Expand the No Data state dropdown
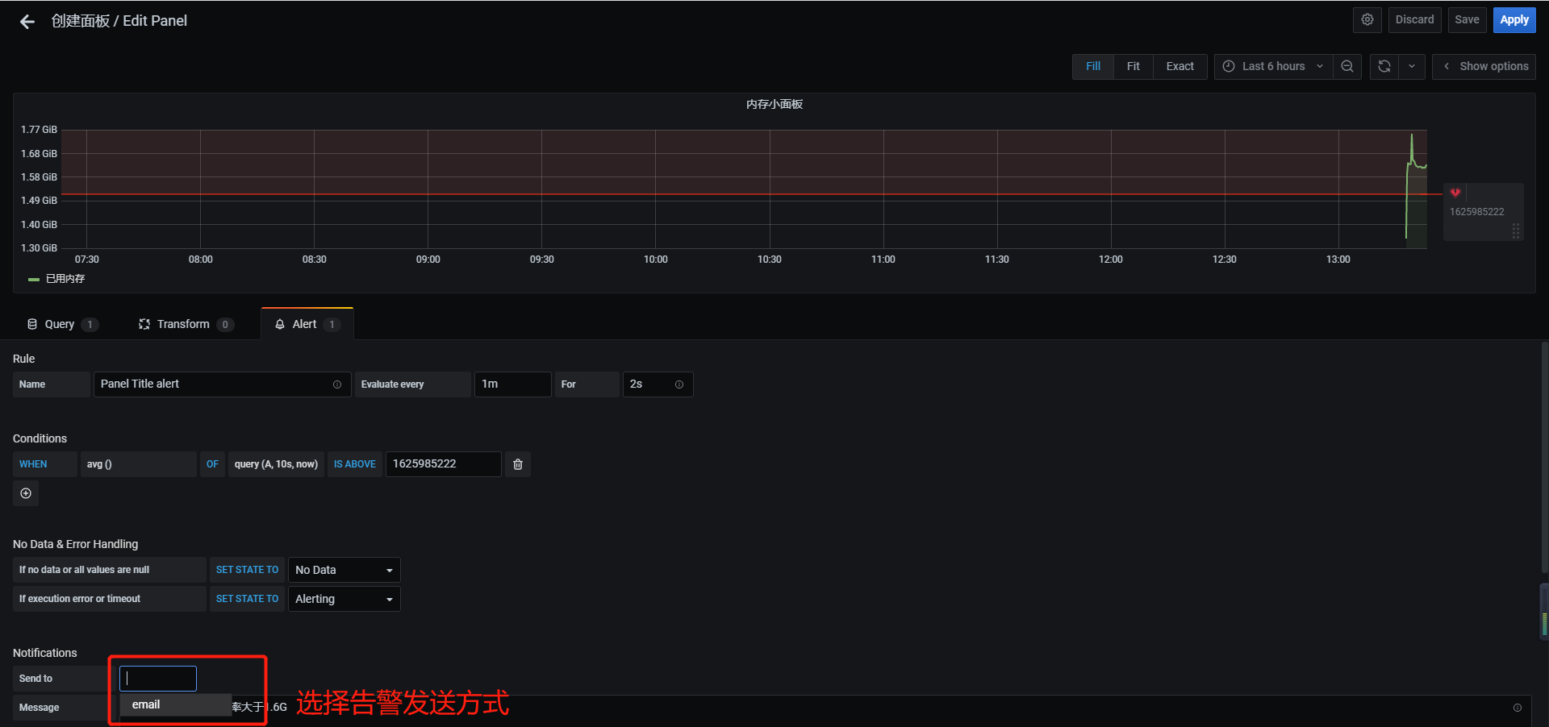 [344, 570]
